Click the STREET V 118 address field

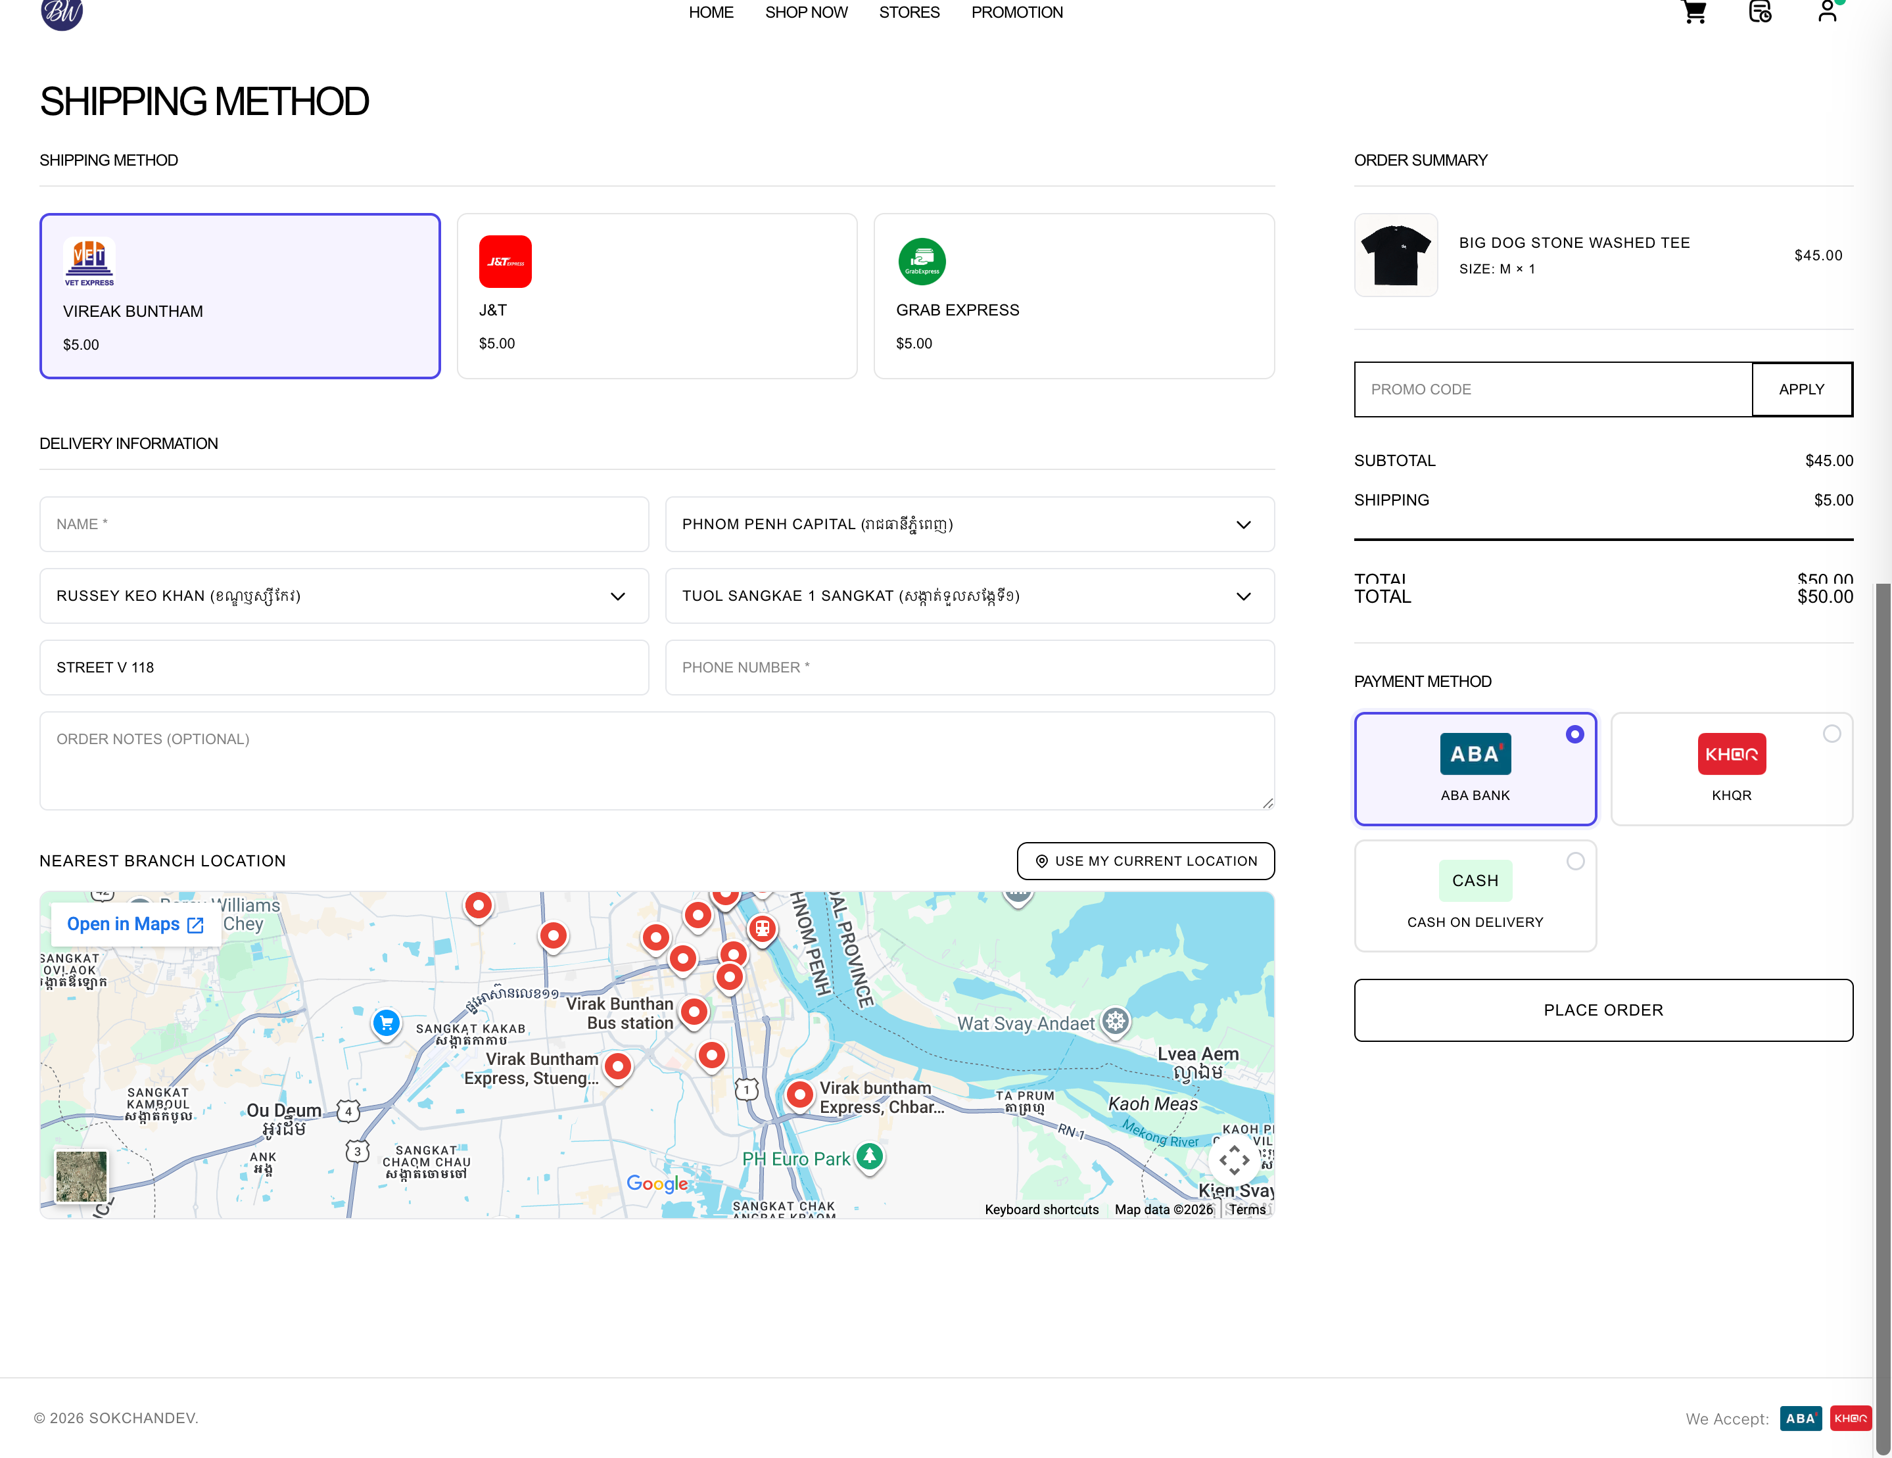pyautogui.click(x=344, y=668)
